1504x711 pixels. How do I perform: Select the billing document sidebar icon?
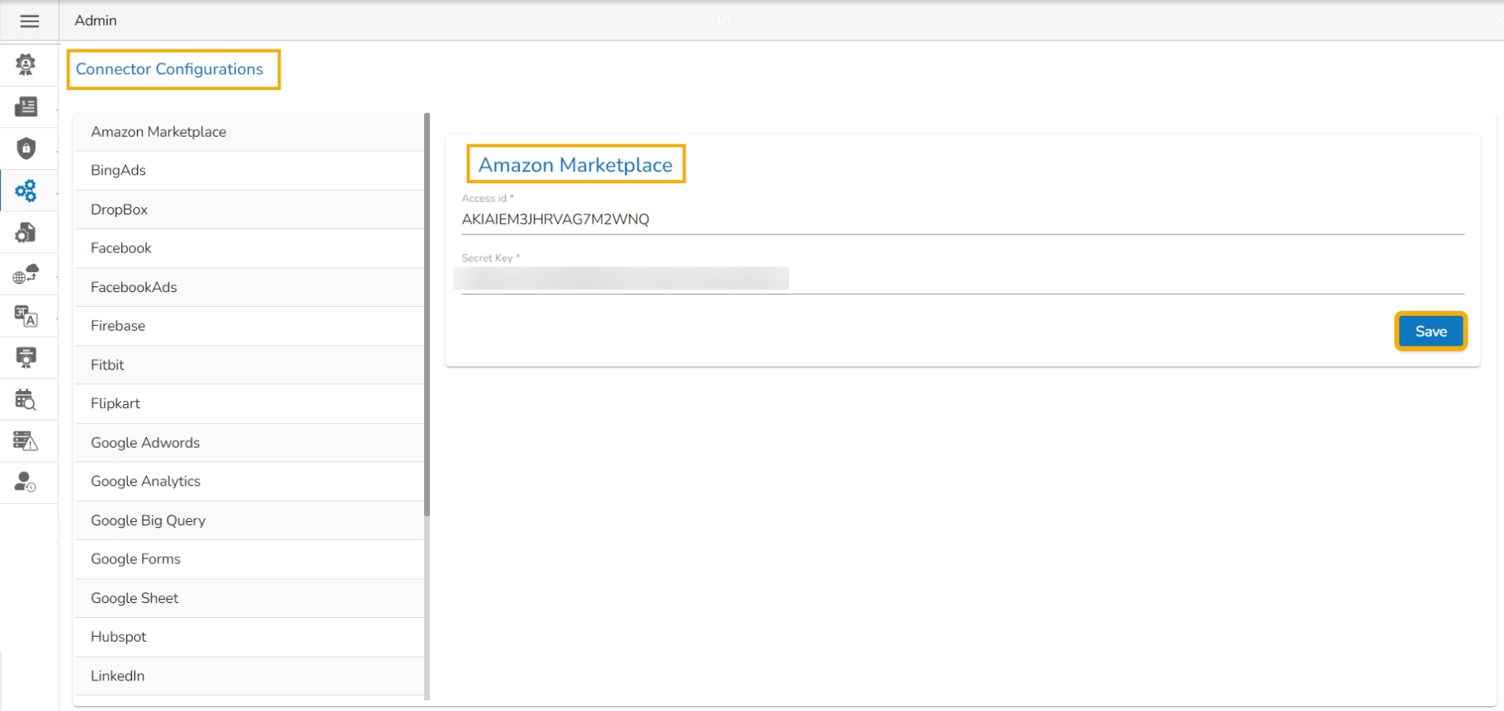26,106
